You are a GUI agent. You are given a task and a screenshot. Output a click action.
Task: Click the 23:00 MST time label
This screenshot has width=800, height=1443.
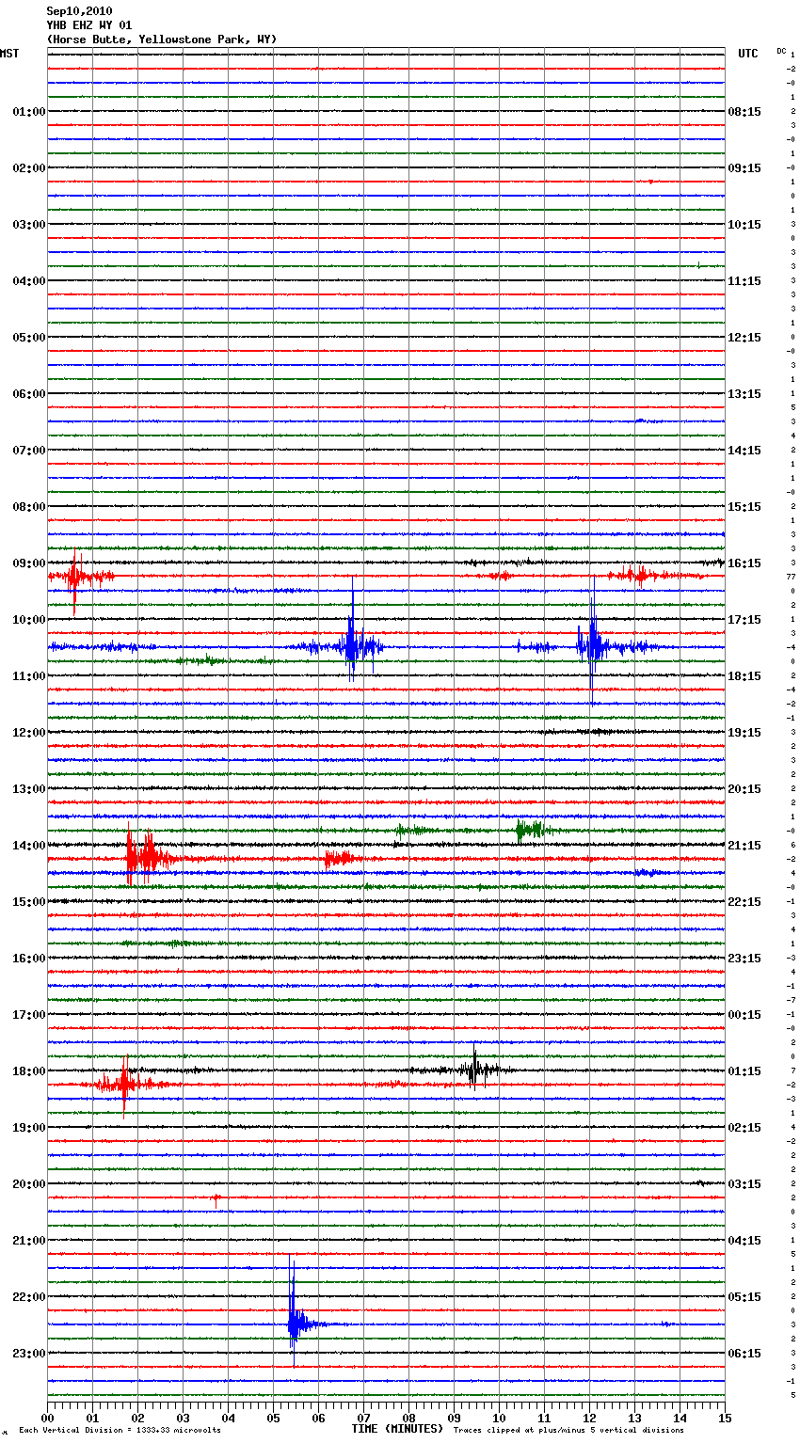click(x=29, y=1354)
